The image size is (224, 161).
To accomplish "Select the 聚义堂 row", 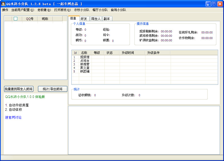I will tap(145, 68).
